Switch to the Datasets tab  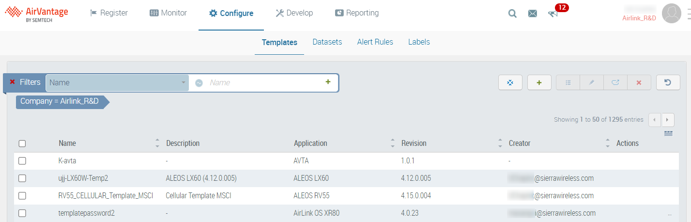[327, 42]
